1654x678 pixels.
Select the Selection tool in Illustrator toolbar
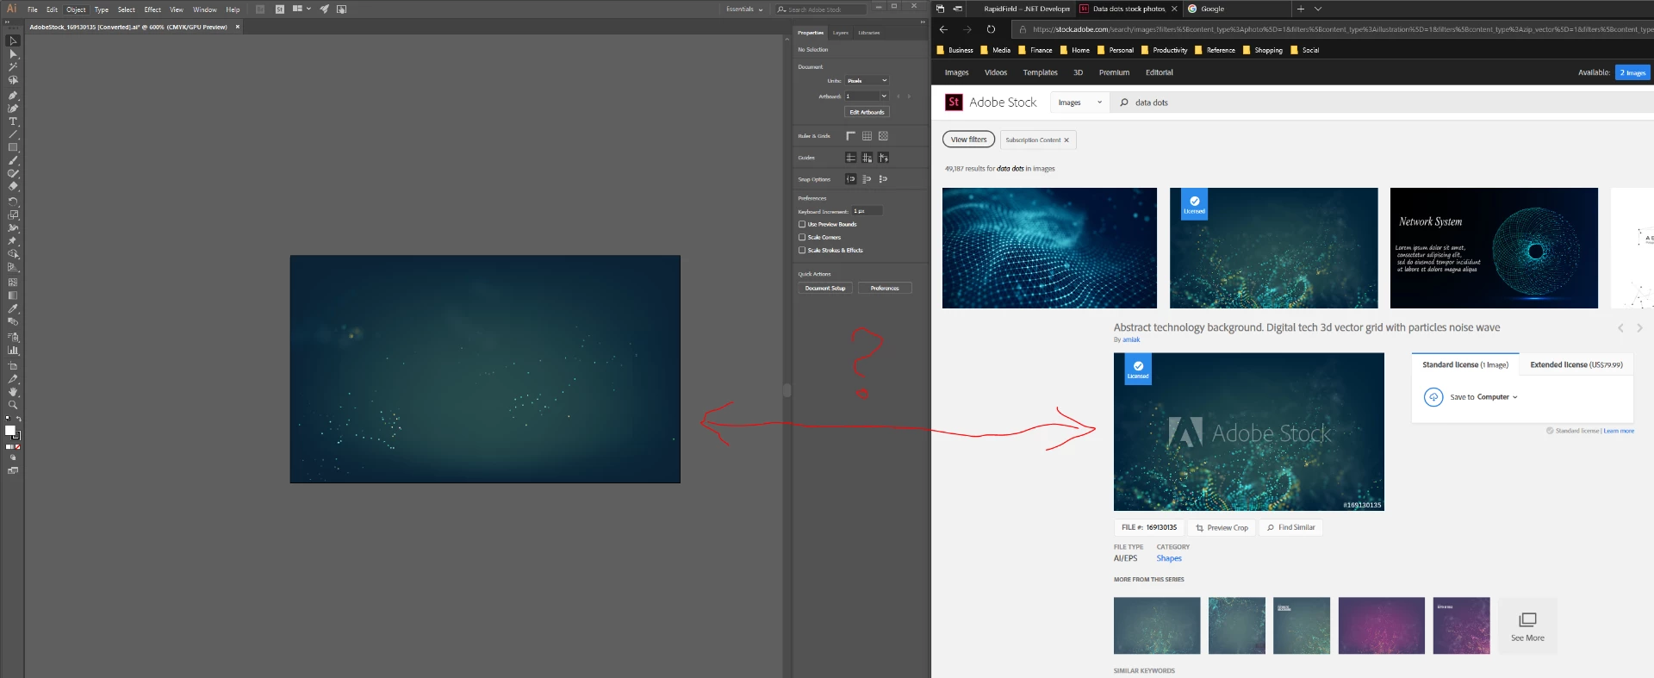pyautogui.click(x=13, y=40)
